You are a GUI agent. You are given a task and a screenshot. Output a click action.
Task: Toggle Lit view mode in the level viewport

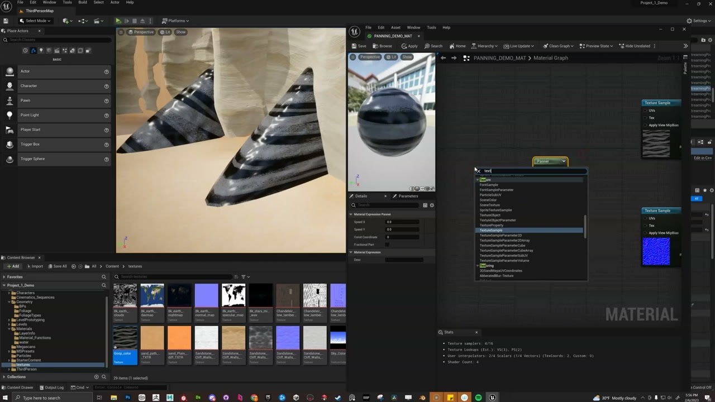pyautogui.click(x=165, y=32)
